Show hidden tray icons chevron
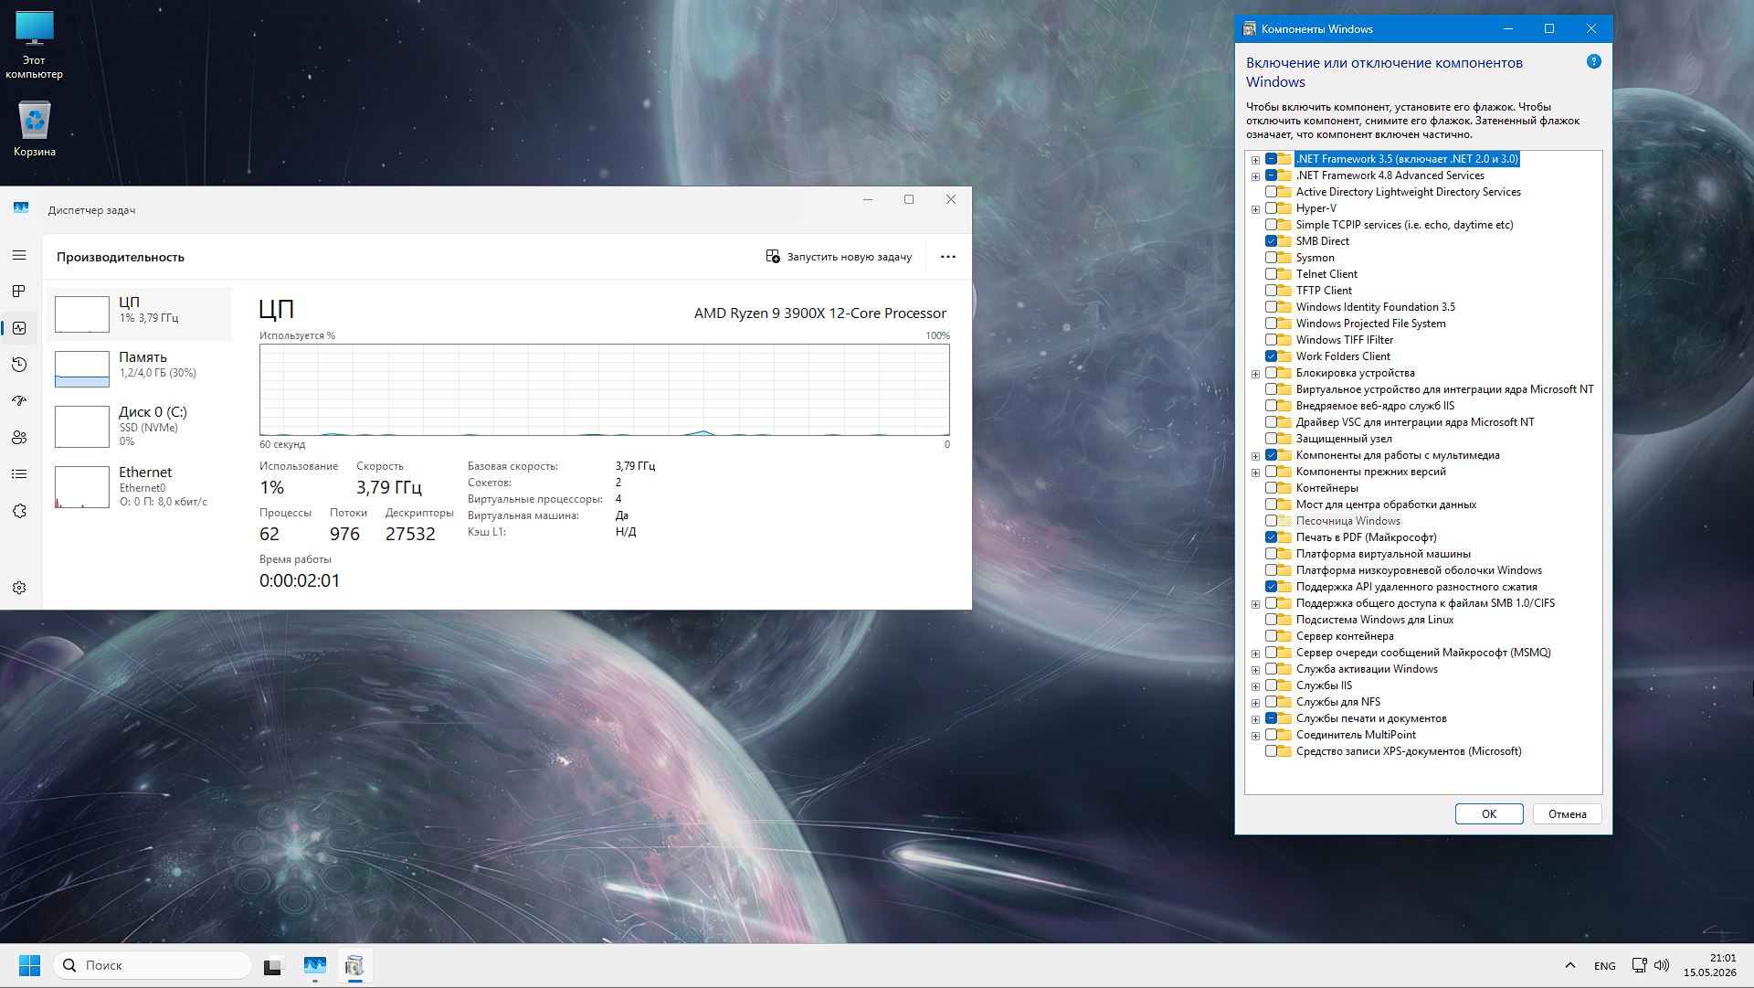 [x=1570, y=965]
